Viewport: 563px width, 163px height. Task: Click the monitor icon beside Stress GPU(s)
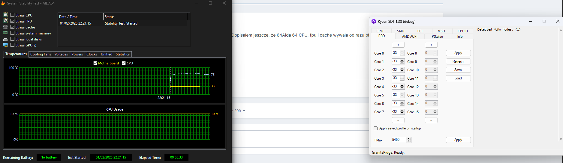click(5, 45)
